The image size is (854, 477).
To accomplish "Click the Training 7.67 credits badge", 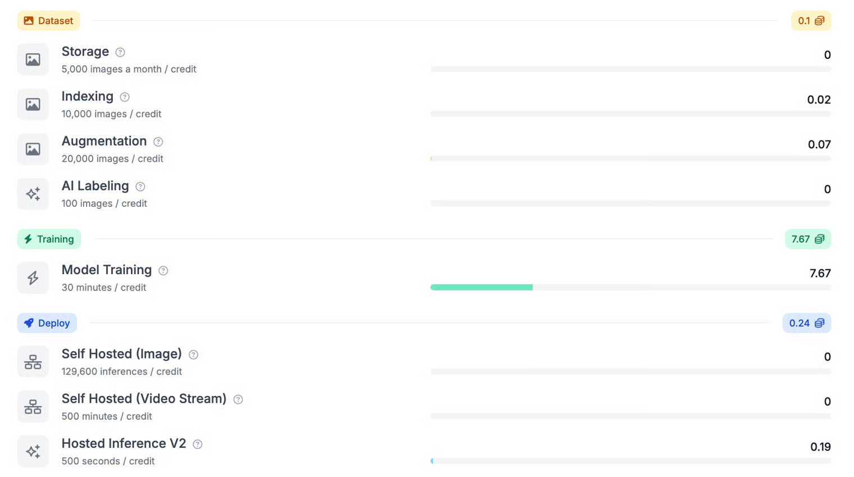I will pyautogui.click(x=807, y=239).
